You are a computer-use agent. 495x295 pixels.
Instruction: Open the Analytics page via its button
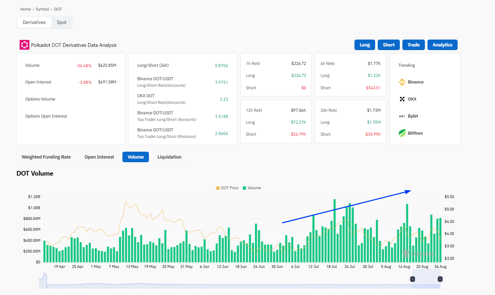coord(442,45)
